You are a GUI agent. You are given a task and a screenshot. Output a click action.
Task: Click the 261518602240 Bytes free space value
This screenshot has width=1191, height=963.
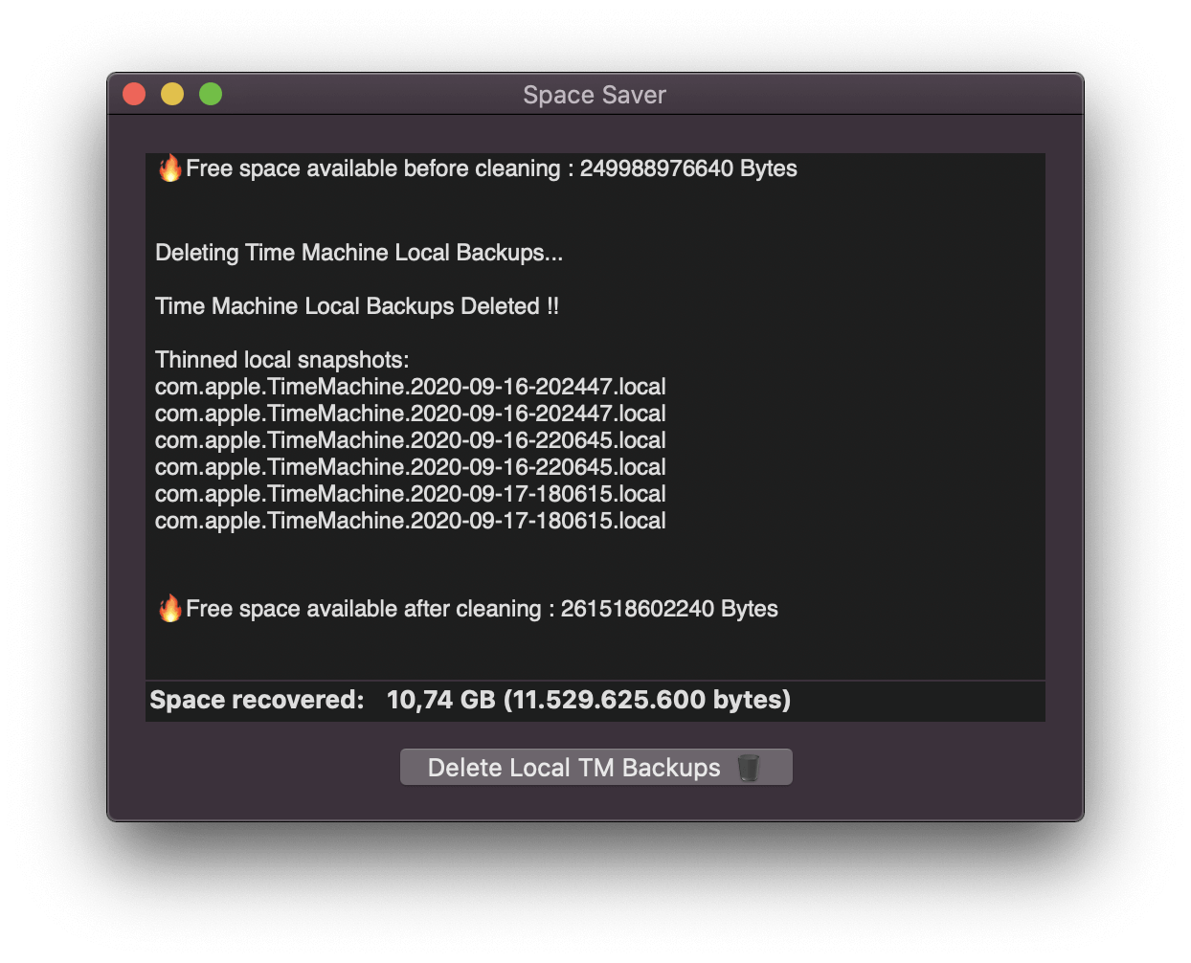pyautogui.click(x=668, y=609)
